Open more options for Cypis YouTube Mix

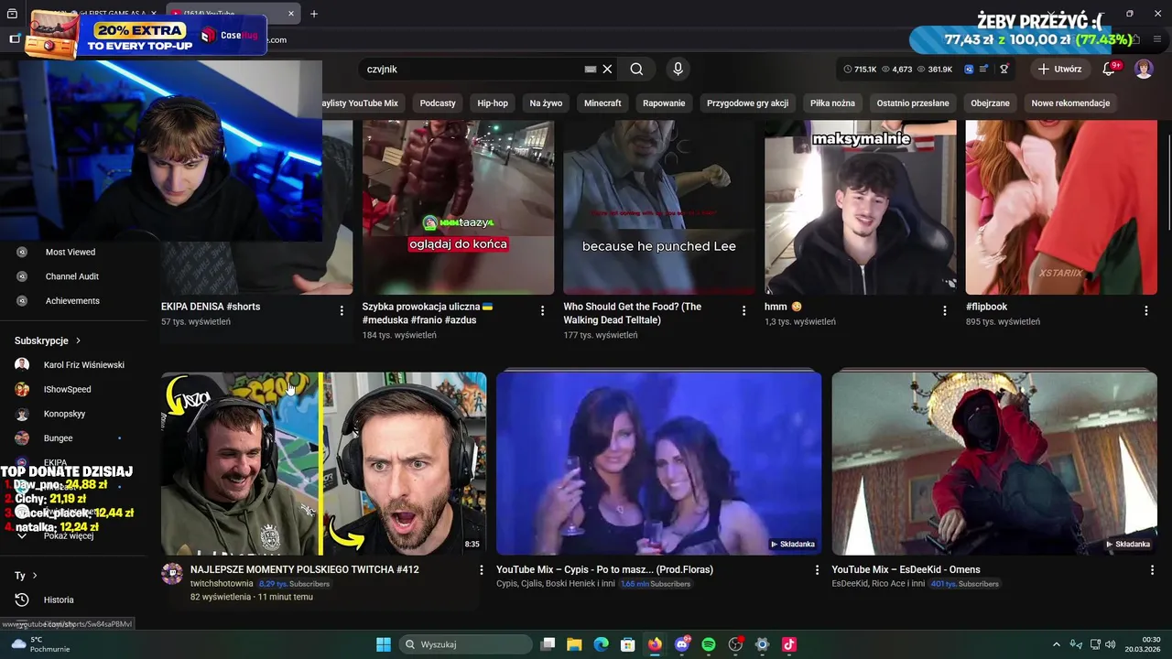(818, 569)
